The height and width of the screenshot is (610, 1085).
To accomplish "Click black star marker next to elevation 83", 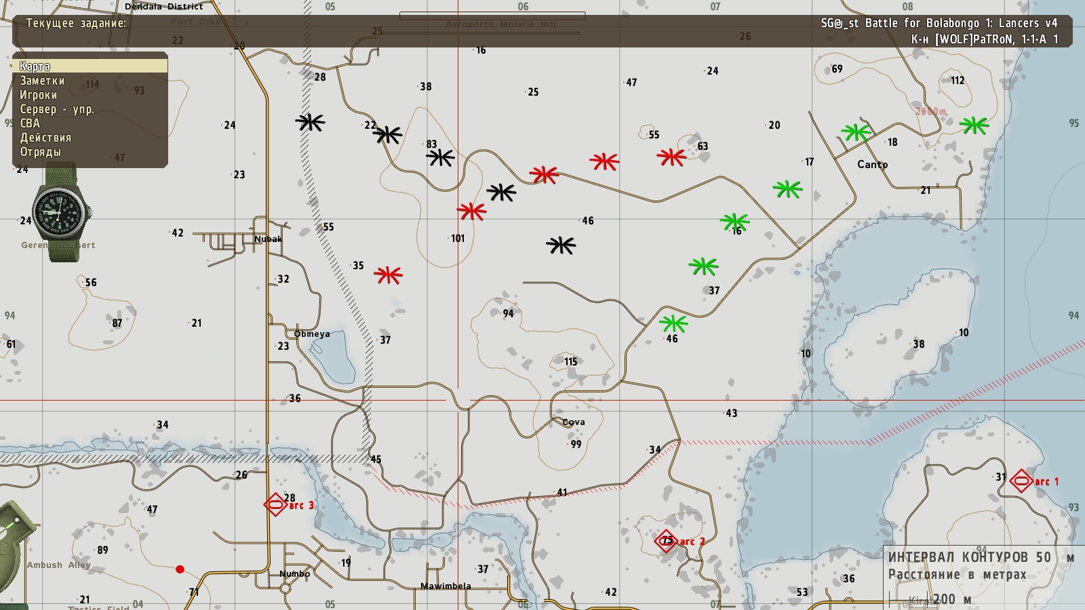I will (x=440, y=157).
